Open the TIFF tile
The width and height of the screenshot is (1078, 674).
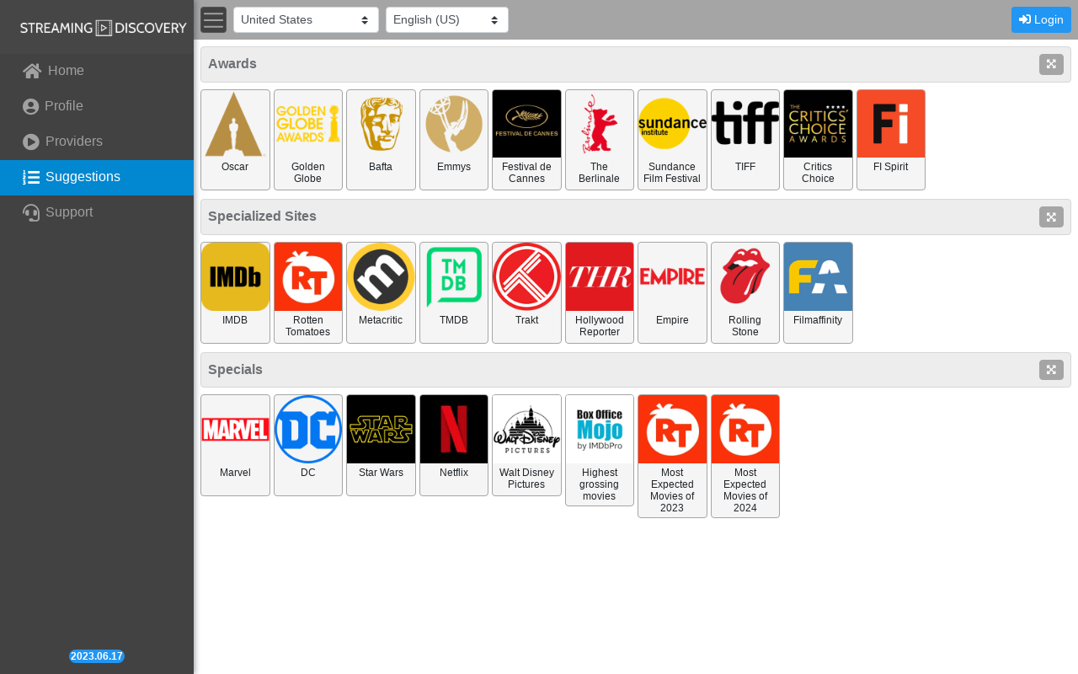(x=745, y=140)
